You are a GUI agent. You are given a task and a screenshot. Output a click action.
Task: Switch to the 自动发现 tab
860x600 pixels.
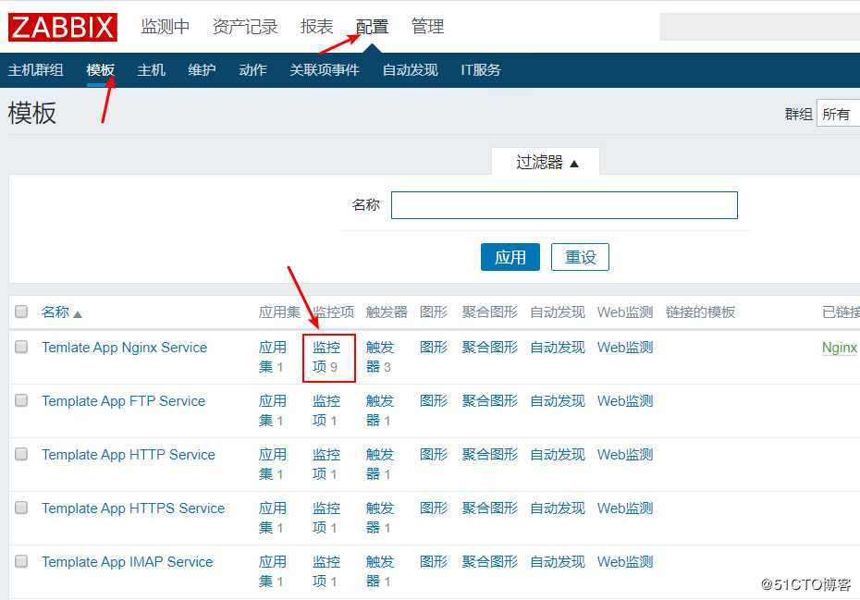[410, 68]
